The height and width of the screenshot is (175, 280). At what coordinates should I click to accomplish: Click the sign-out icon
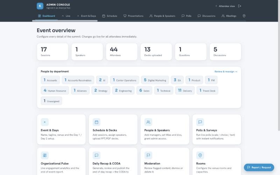pos(240,6)
